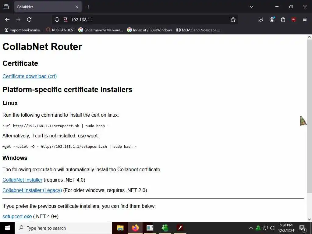The image size is (312, 234).
Task: Open Index of /ISOs/Windows bookmark
Action: [150, 30]
